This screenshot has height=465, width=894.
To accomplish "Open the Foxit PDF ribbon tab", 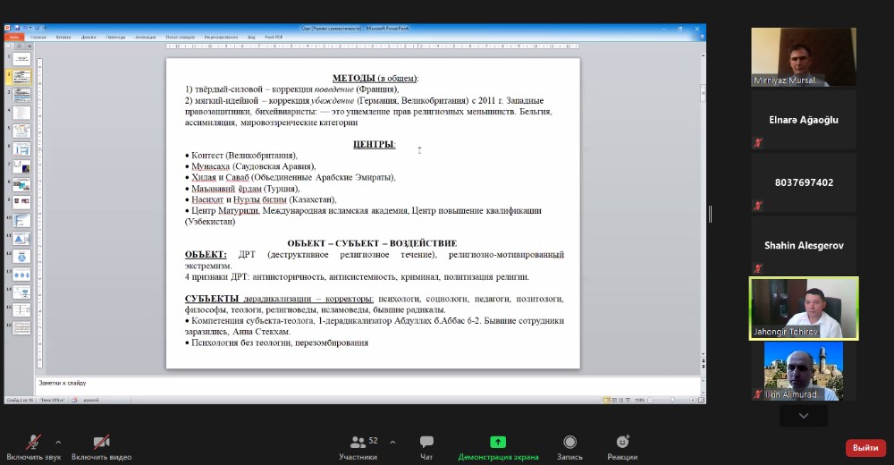I will click(274, 37).
